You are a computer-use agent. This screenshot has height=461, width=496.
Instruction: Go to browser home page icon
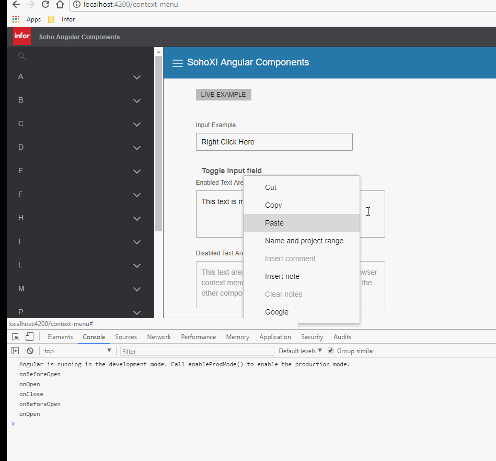[x=60, y=4]
